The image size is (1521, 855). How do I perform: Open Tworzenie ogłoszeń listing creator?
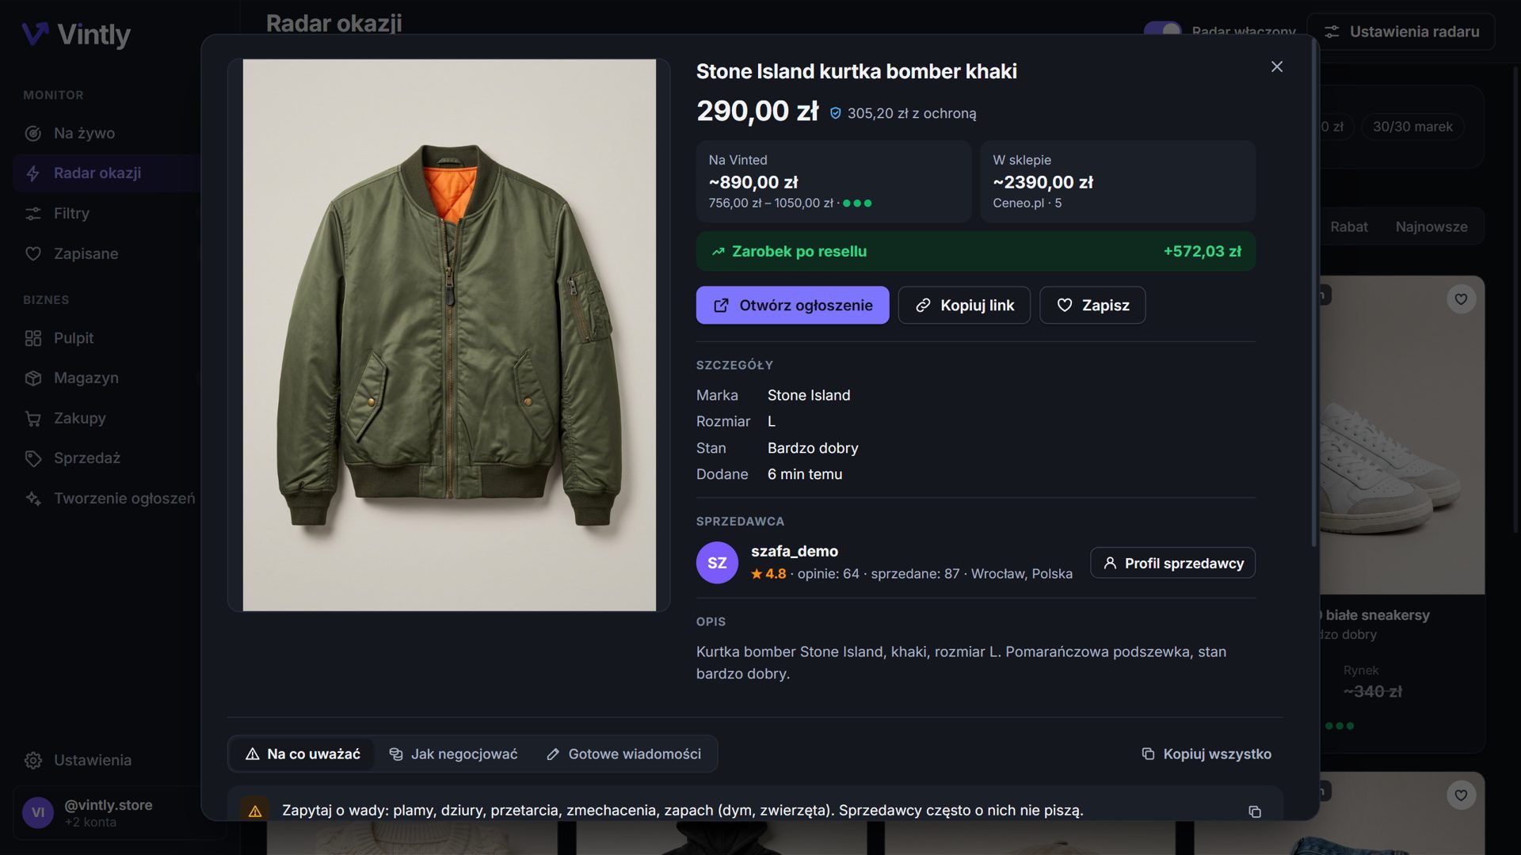pyautogui.click(x=106, y=498)
